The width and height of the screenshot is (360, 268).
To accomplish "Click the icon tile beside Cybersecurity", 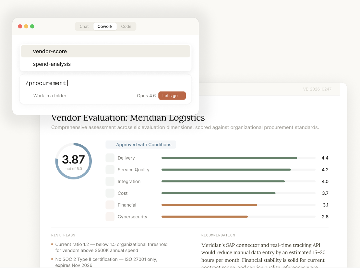I will (x=110, y=216).
